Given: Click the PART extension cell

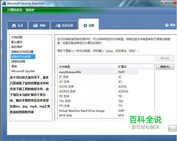Looking at the screenshot, I should [122, 72].
